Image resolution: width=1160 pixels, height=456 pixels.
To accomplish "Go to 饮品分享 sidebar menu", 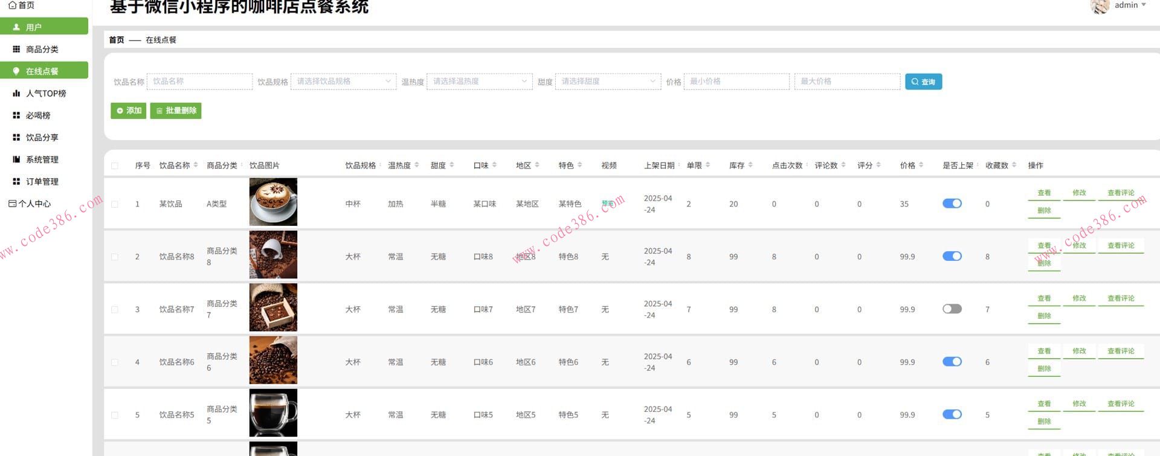I will 42,138.
